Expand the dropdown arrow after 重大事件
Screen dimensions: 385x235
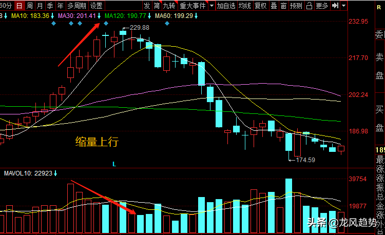point(211,6)
